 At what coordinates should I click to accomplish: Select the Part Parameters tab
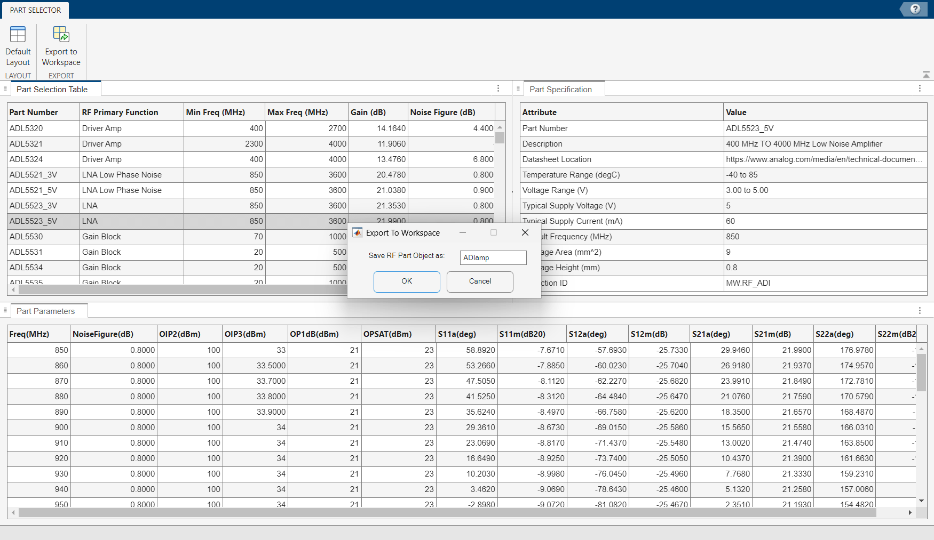(45, 311)
